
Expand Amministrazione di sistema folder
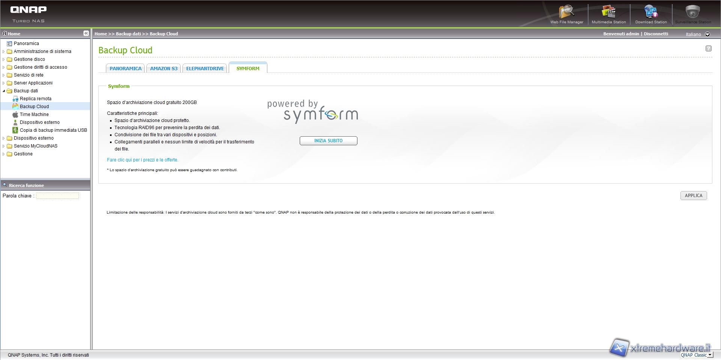(x=4, y=51)
